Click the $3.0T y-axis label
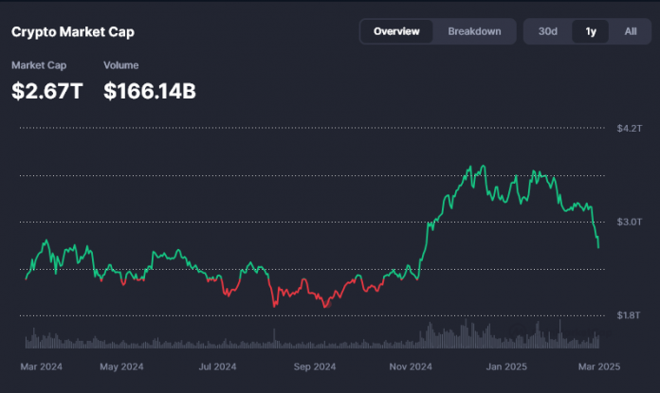Viewport: 660px width, 393px height. (x=630, y=222)
